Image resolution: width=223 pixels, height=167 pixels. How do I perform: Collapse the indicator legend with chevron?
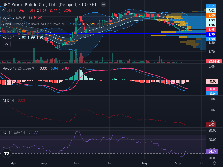pos(6,44)
